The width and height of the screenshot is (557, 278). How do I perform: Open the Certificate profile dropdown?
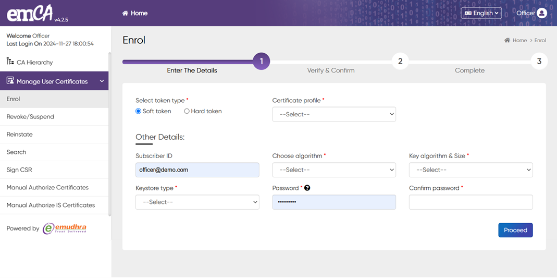[334, 114]
